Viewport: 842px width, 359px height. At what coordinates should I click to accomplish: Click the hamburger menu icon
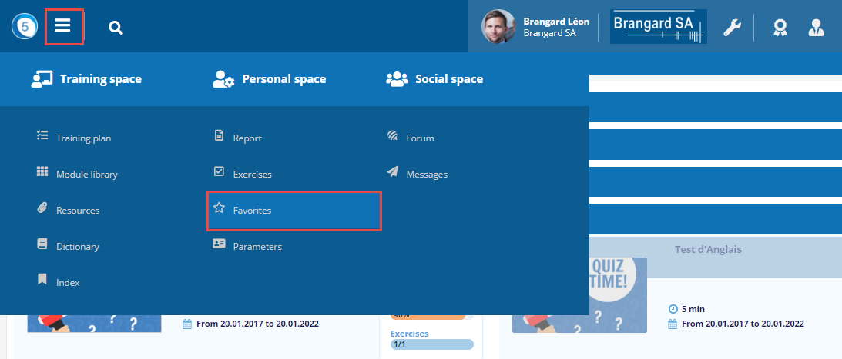(x=63, y=26)
